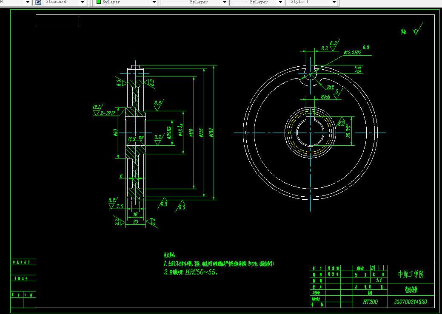Pick the ø50 hub dimension text

[115, 133]
